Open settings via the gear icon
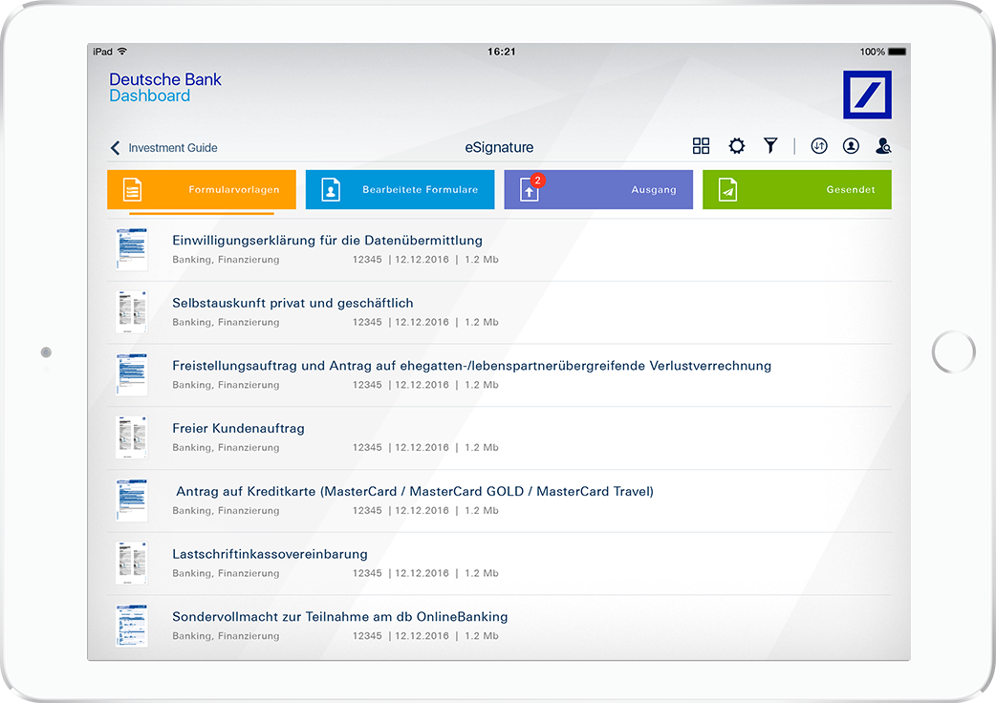996x703 pixels. [x=736, y=146]
